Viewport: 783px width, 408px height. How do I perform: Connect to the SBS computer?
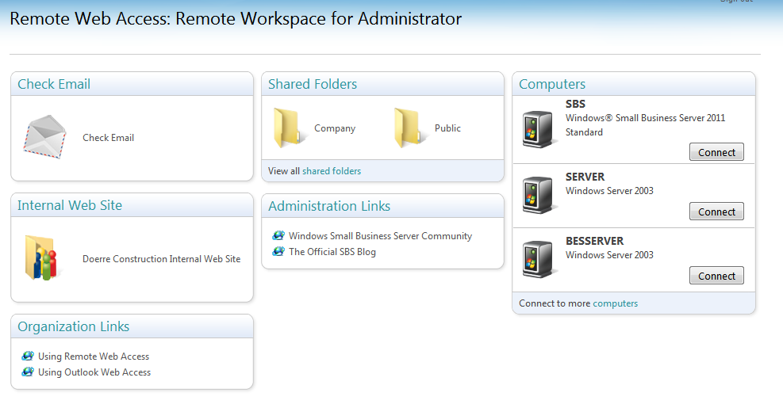[x=716, y=152]
